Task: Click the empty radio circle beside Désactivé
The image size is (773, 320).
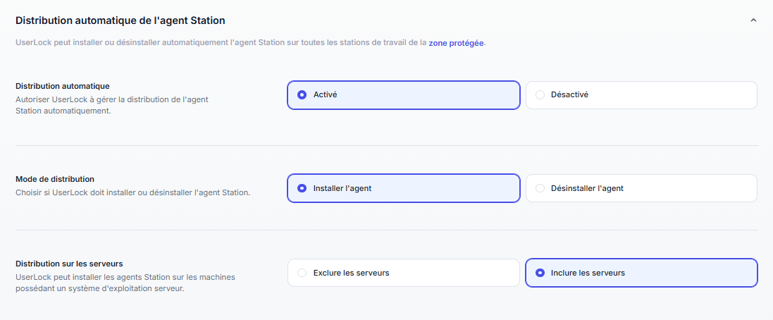Action: [x=540, y=94]
